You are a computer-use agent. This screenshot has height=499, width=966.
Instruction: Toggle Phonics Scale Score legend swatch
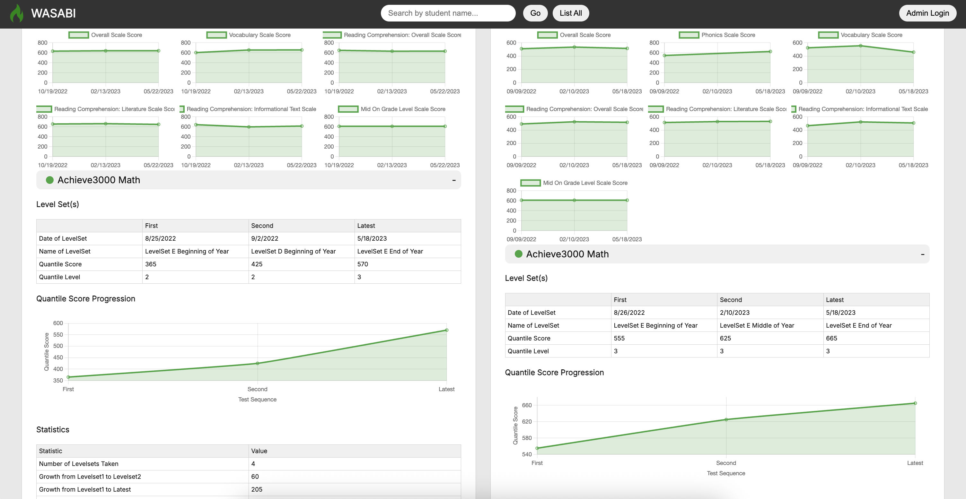click(689, 35)
